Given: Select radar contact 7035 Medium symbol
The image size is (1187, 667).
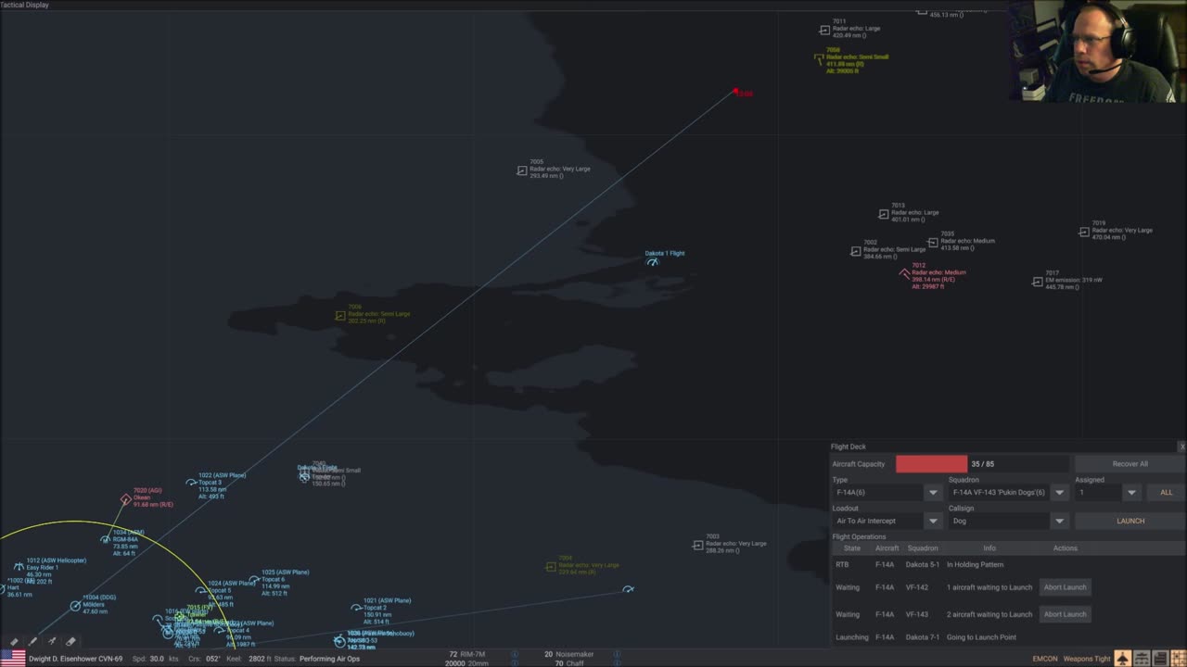Looking at the screenshot, I should [x=933, y=242].
